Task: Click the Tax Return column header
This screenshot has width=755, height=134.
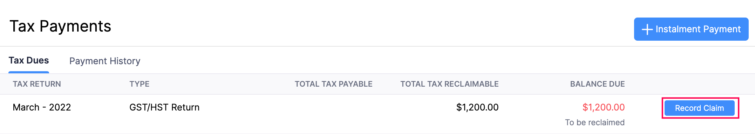Action: tap(37, 84)
